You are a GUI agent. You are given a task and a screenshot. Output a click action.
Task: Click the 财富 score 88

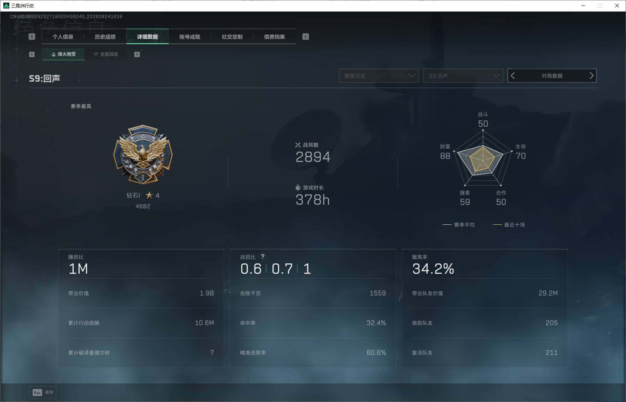tap(445, 156)
